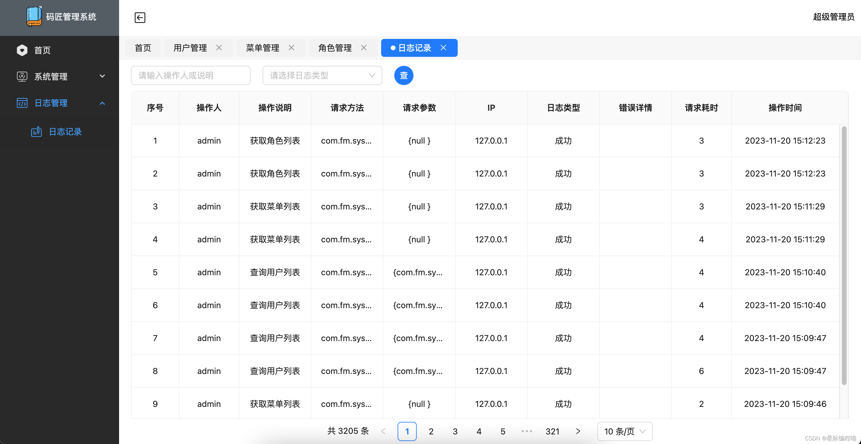Viewport: 861px width, 444px height.
Task: Close the 角色管理 tab
Action: [364, 48]
